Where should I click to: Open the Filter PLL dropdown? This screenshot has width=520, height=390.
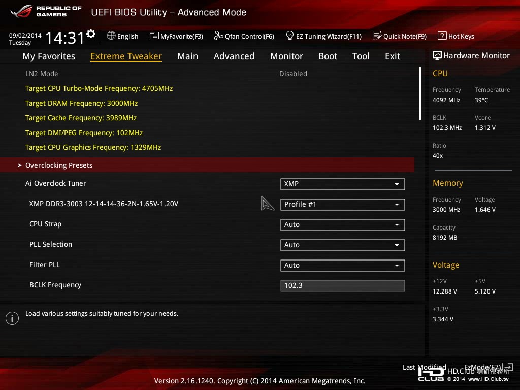pyautogui.click(x=343, y=265)
